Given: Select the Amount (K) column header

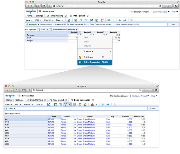Looking at the screenshot, I should 139,117.
